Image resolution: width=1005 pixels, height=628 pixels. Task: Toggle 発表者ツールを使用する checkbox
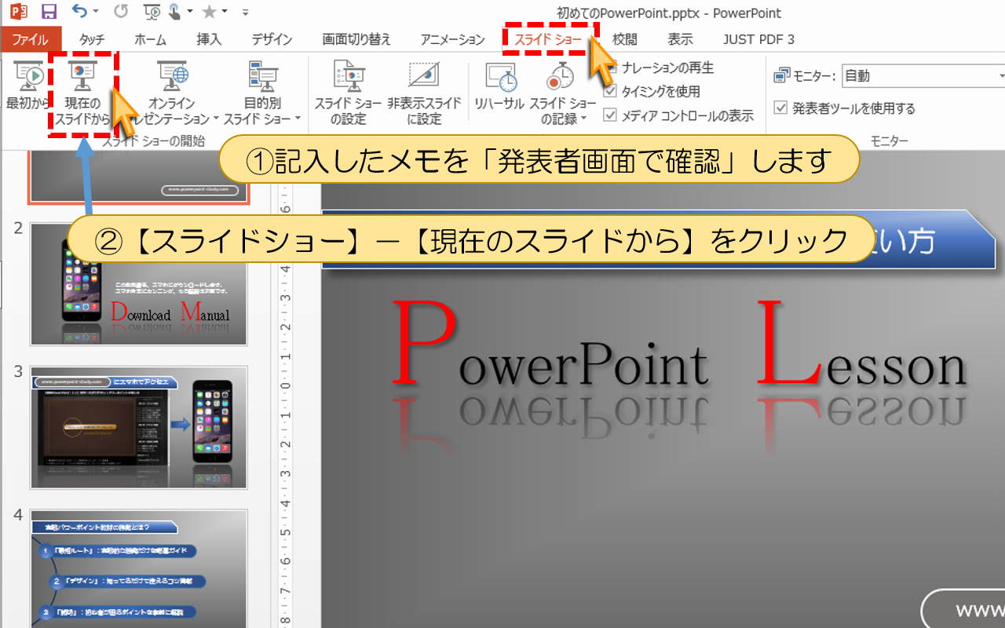coord(780,108)
